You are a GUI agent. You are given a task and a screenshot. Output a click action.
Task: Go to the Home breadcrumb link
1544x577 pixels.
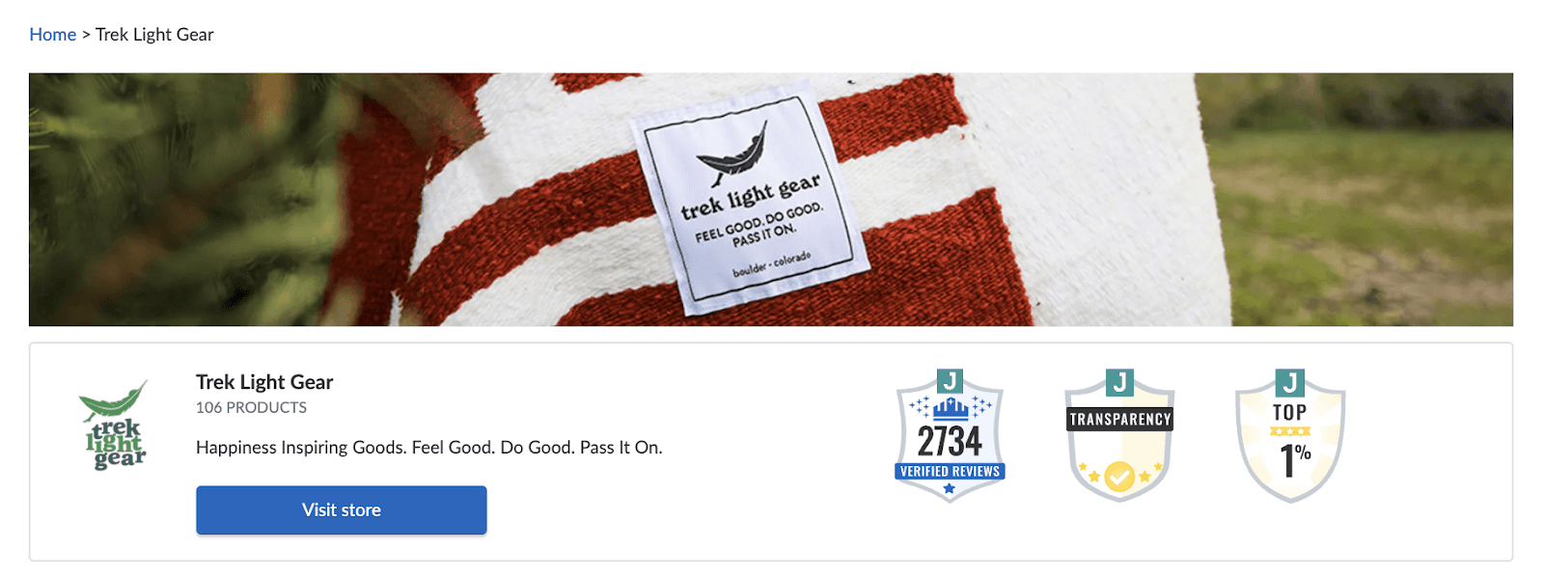(52, 35)
